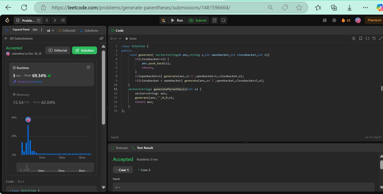This screenshot has width=383, height=194.
Task: Reset code to default icon
Action: pyautogui.click(x=374, y=38)
